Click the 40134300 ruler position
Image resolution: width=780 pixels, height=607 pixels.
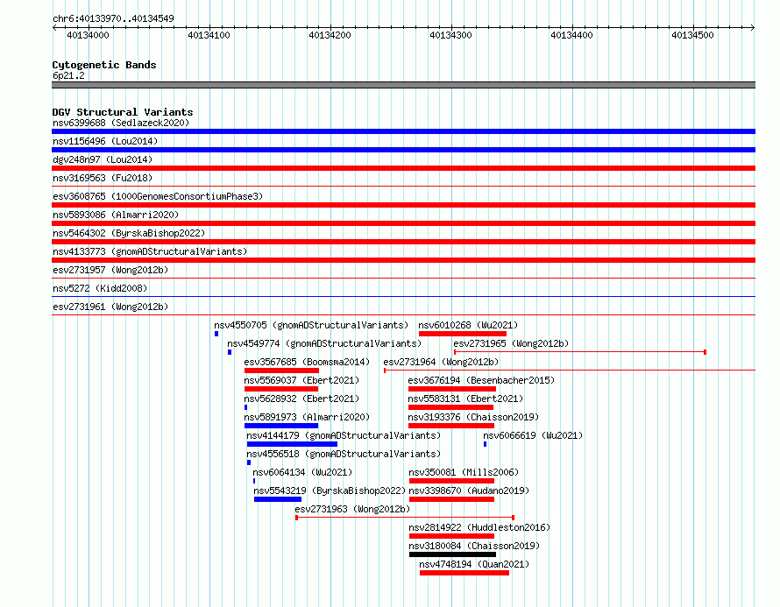coord(450,35)
